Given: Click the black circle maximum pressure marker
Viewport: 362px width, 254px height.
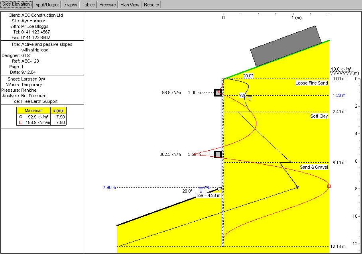Looking at the screenshot, I should (297, 187).
